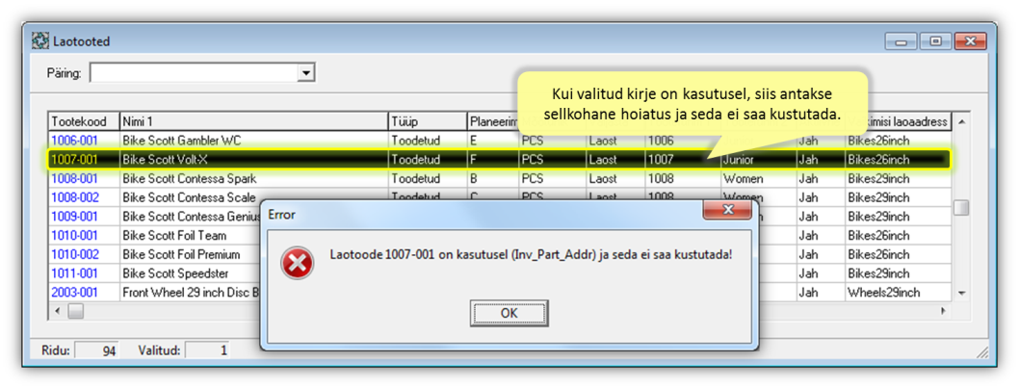Select product code 1011-001
The image size is (1019, 389).
(74, 273)
